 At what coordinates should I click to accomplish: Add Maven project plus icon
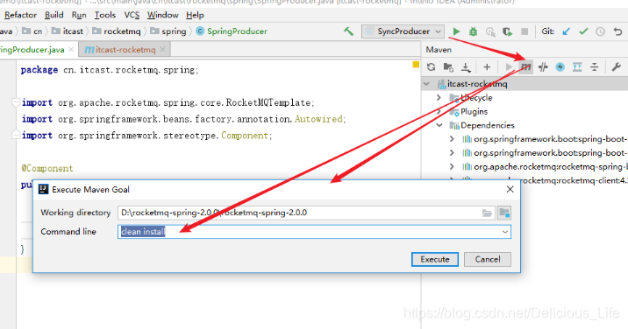pos(487,67)
